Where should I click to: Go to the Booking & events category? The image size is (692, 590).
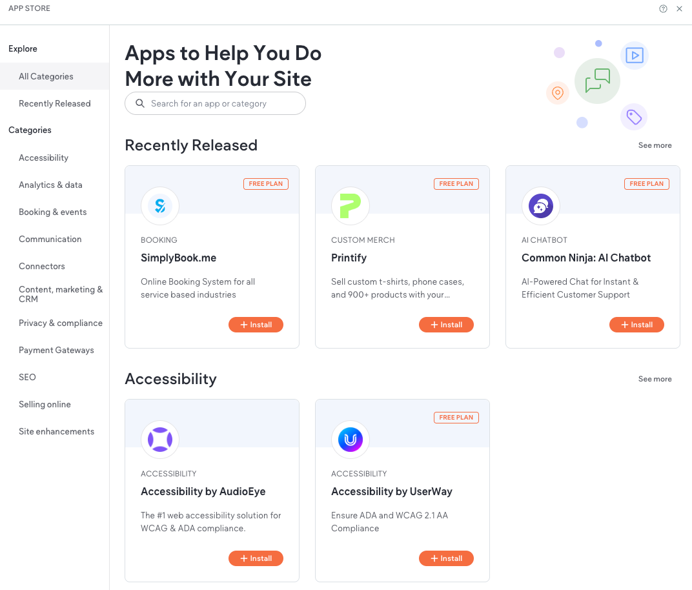pos(52,212)
